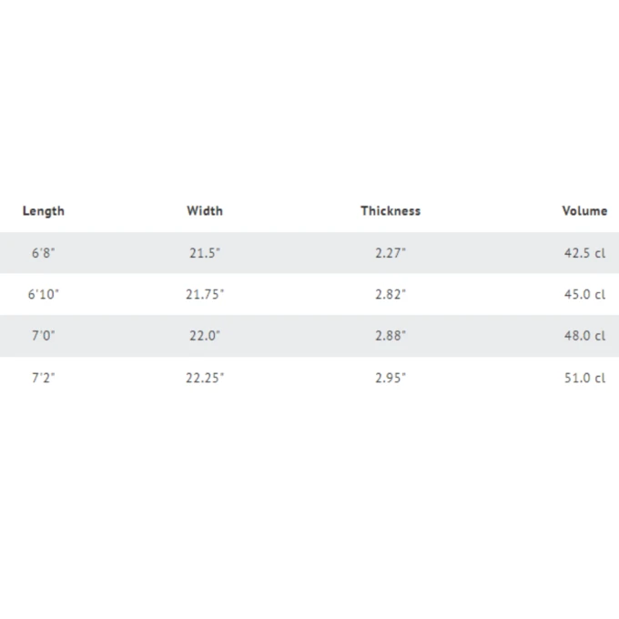Click the 45.0 cl volume value
This screenshot has height=619, width=619.
pyautogui.click(x=584, y=294)
